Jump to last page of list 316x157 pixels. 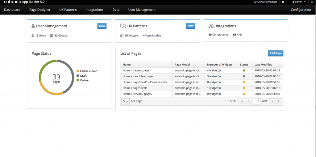click(x=279, y=101)
